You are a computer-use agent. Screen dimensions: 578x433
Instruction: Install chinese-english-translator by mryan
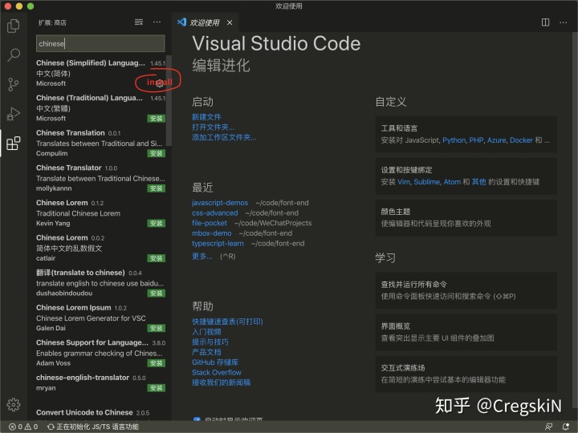point(157,388)
